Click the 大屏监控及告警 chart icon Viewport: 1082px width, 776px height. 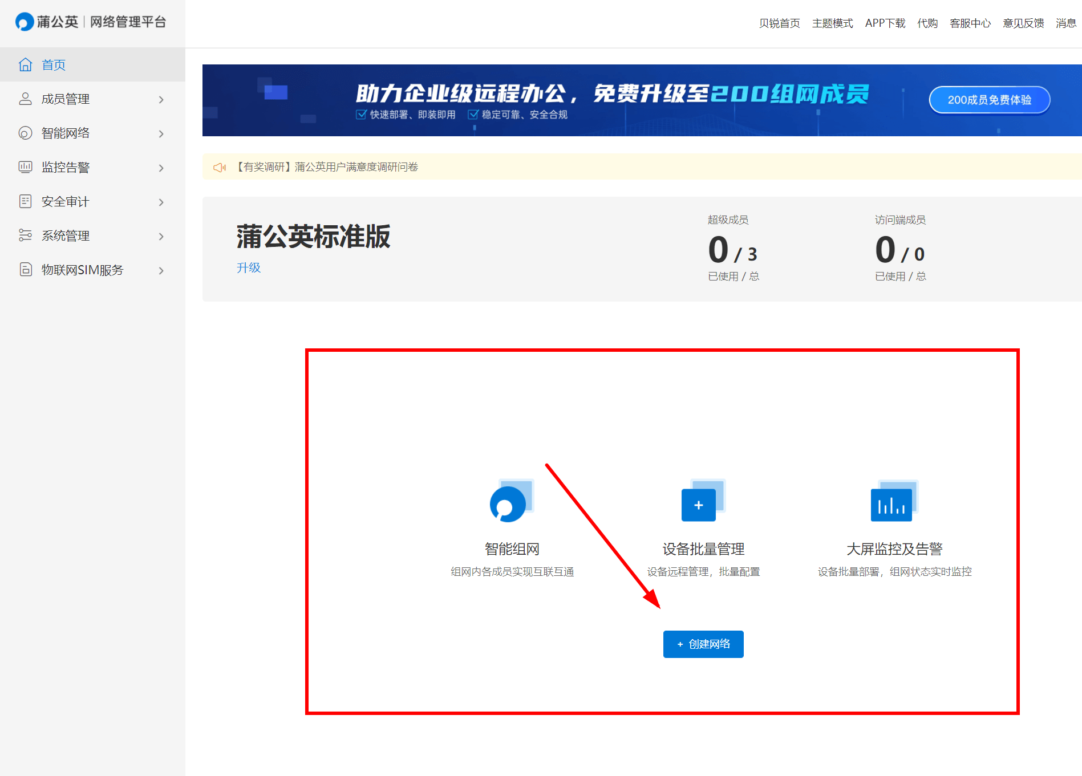(894, 501)
